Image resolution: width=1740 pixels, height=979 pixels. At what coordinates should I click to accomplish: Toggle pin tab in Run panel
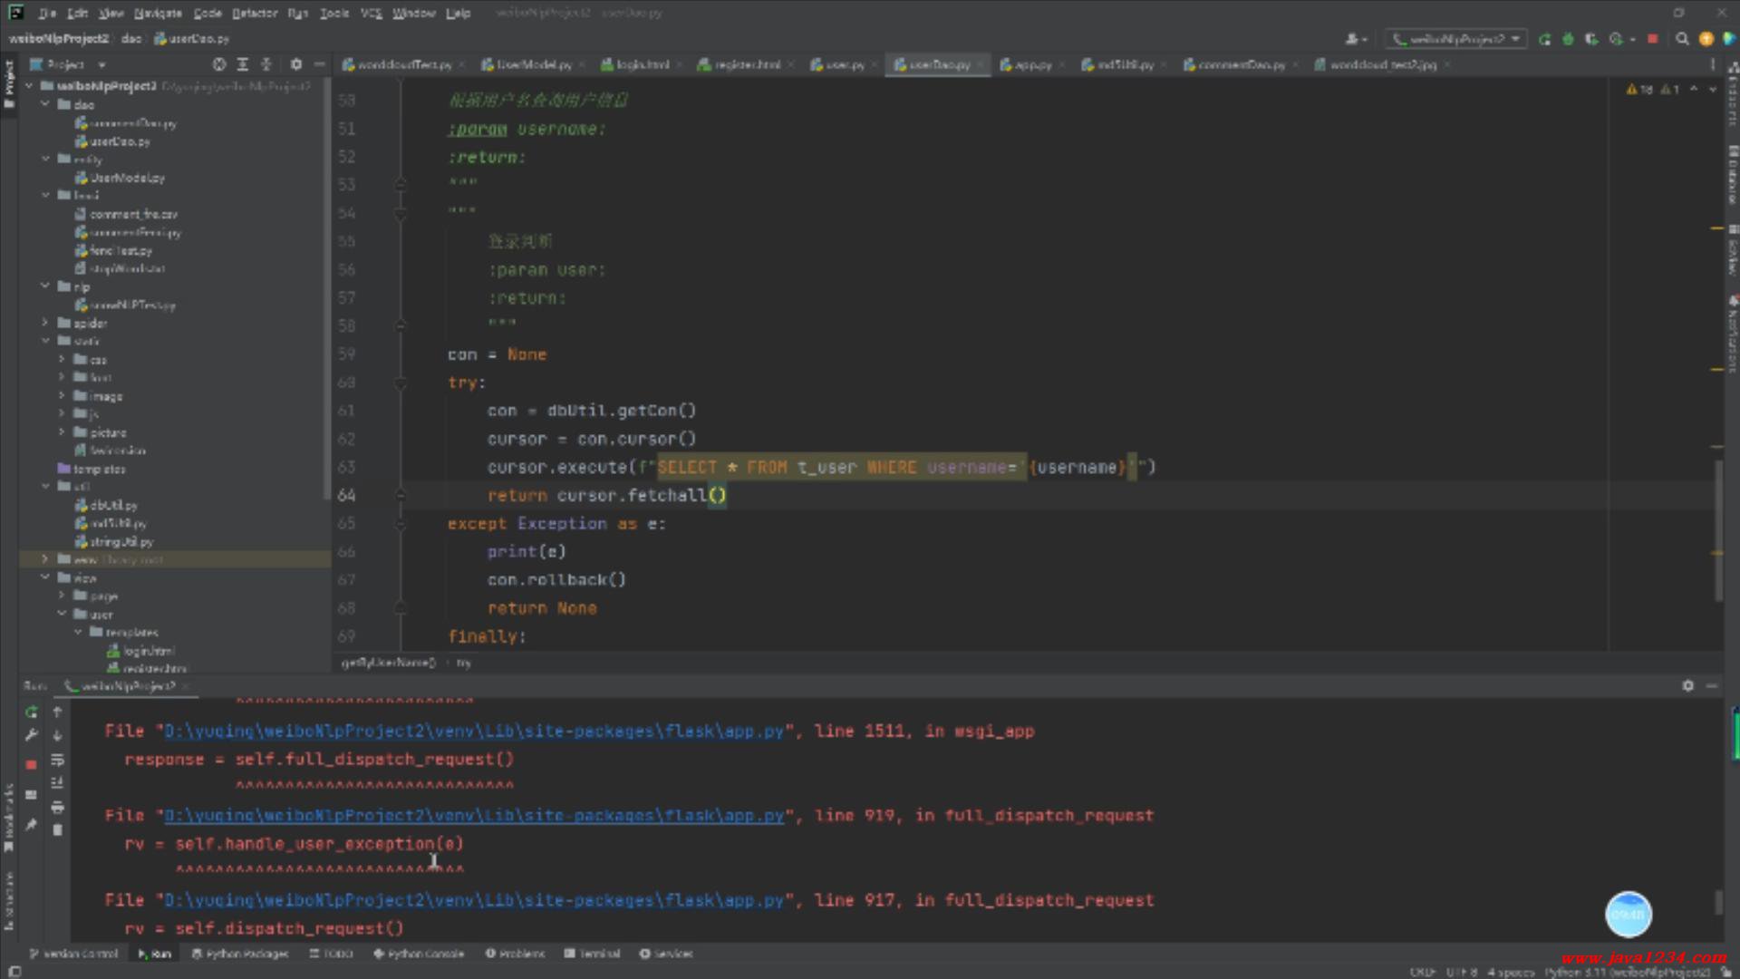31,824
